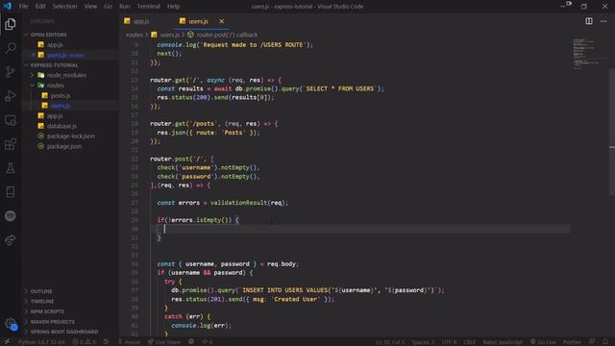Image resolution: width=615 pixels, height=346 pixels.
Task: Click Live Share in the status bar
Action: pyautogui.click(x=164, y=342)
